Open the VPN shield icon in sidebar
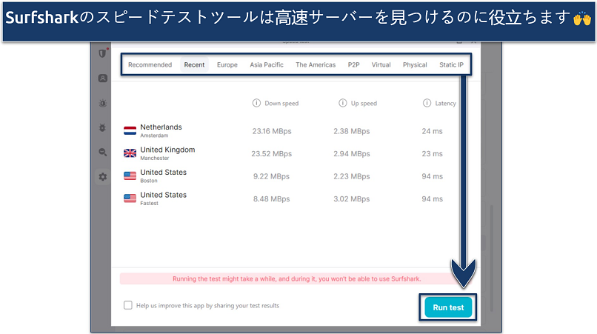The height and width of the screenshot is (334, 597). [x=102, y=53]
